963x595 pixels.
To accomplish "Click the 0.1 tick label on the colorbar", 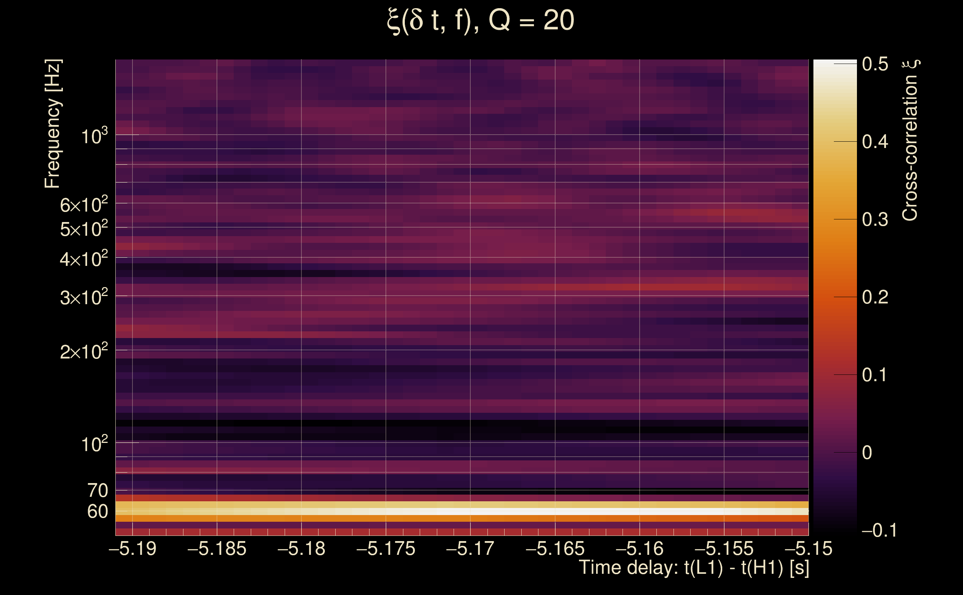I will (875, 374).
